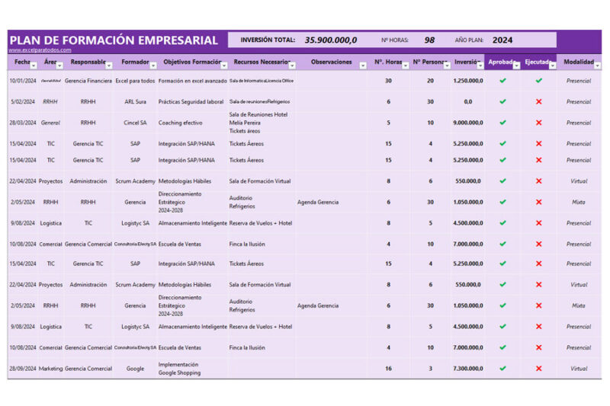
Task: Select the Formación en excel avanzado cell
Action: coord(193,81)
